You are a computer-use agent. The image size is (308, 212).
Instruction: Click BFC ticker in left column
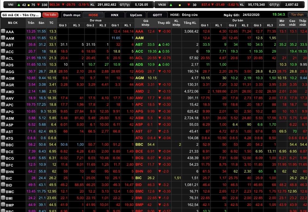point(9,165)
